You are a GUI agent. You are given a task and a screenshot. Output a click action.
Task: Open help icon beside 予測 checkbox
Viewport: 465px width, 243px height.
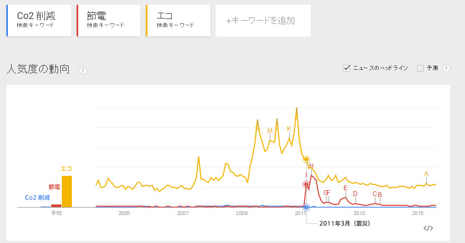click(446, 69)
